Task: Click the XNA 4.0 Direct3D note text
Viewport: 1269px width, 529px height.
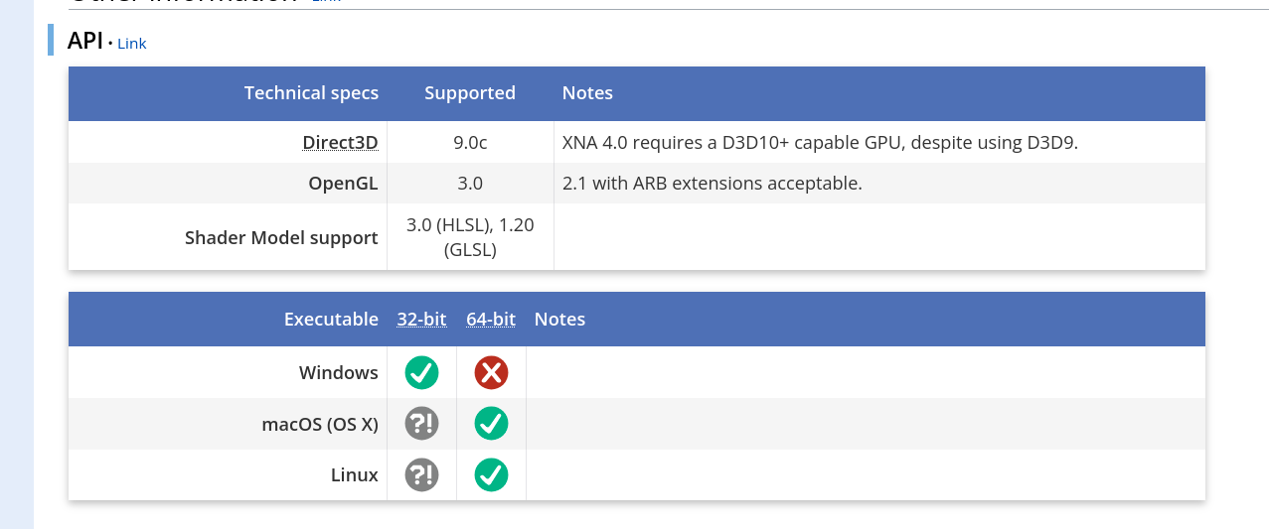Action: coord(820,143)
